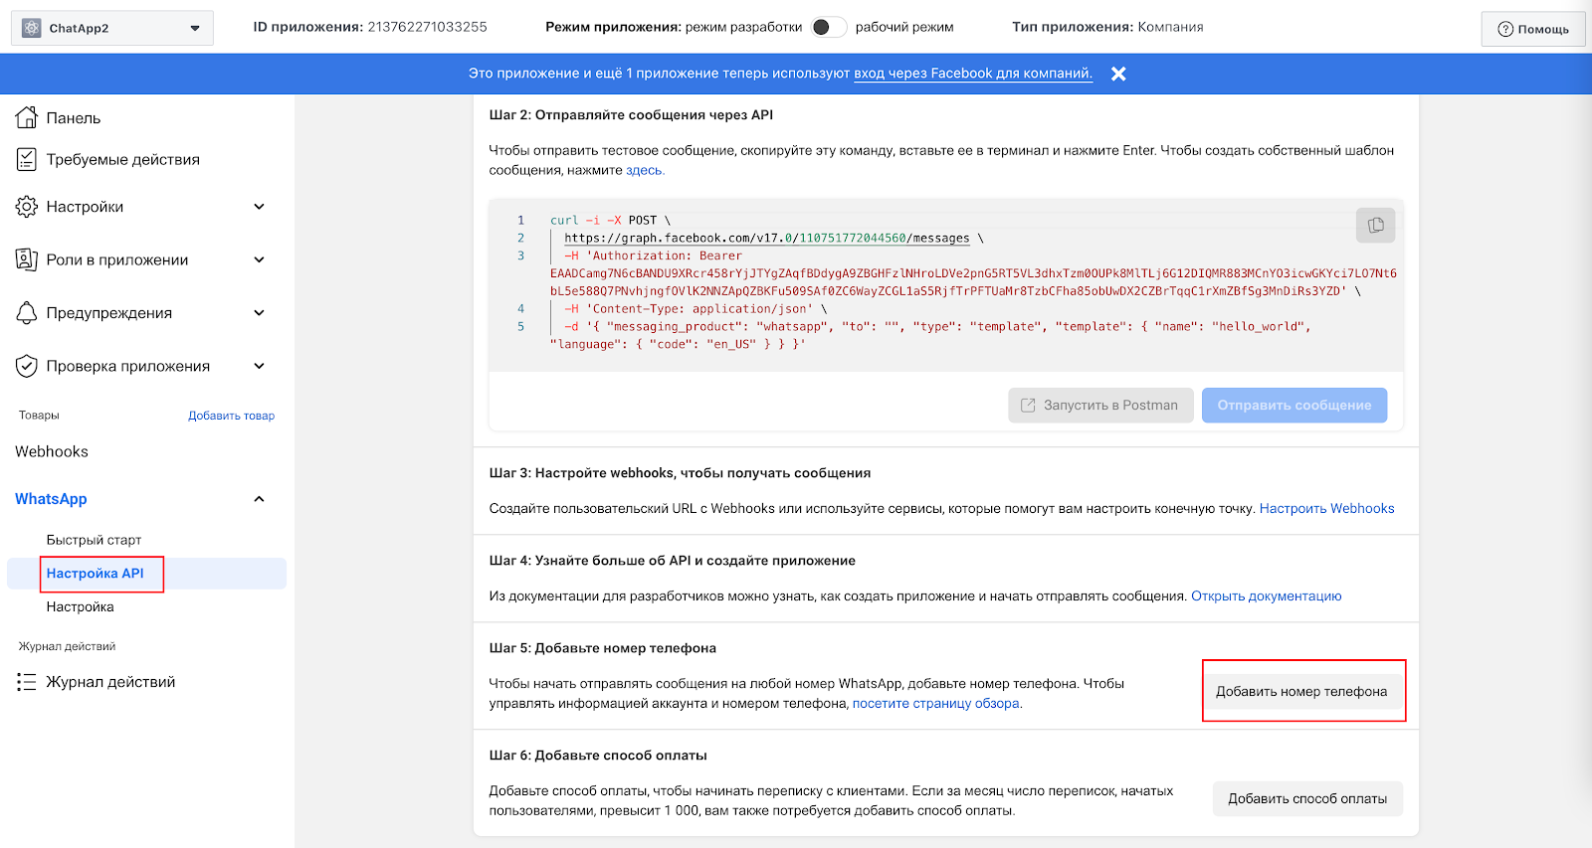Click the Добавить товар link

coord(231,416)
